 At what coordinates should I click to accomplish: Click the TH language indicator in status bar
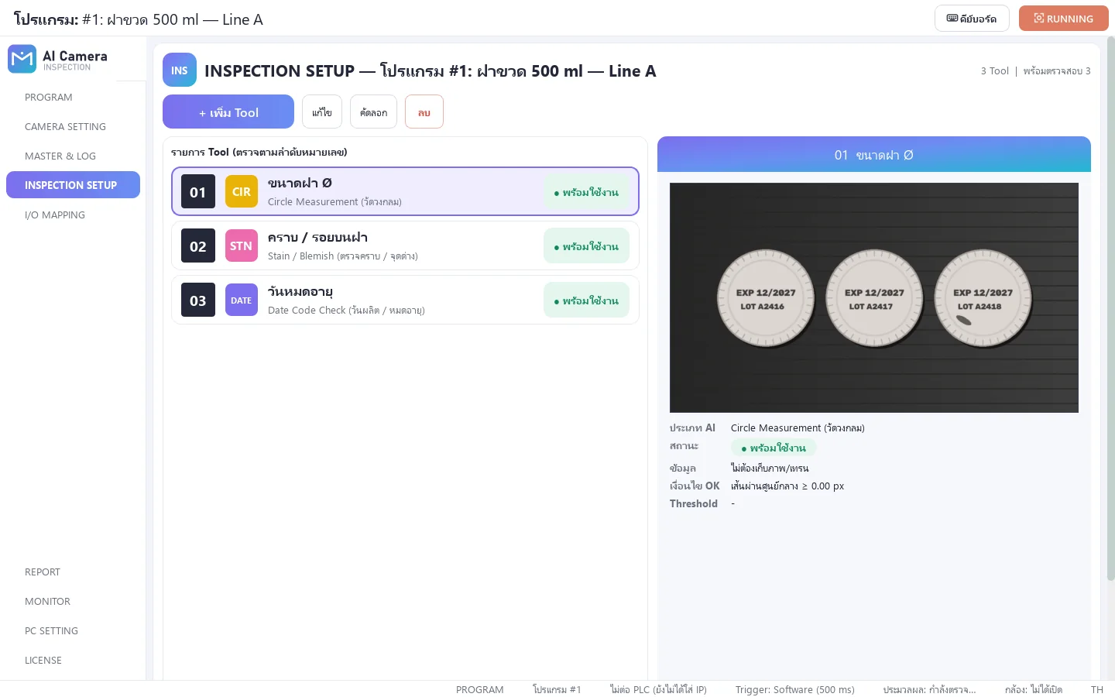point(1097,689)
